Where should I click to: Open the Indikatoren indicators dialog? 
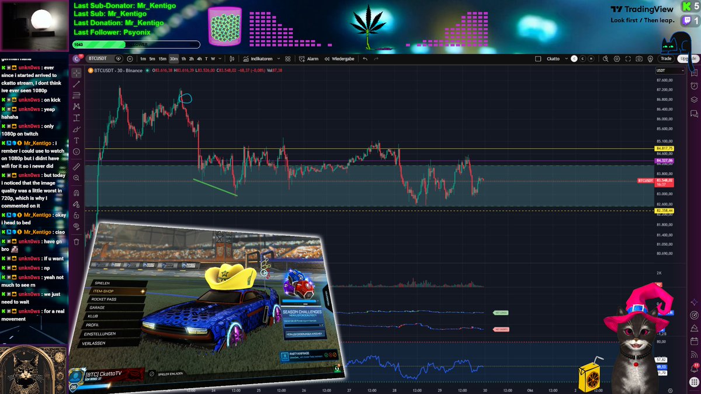coord(258,58)
